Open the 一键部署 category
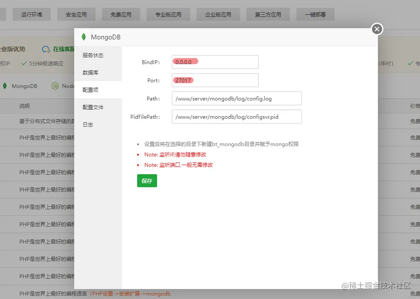The width and height of the screenshot is (420, 299). click(315, 14)
